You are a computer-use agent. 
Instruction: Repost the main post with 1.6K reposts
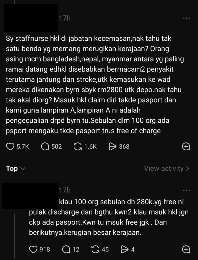(78, 147)
